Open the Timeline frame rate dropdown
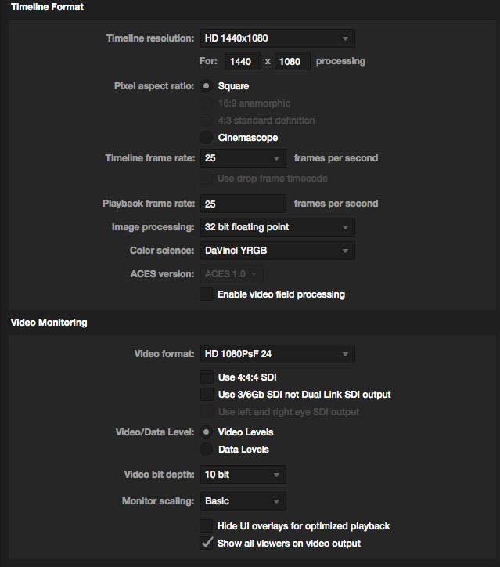 243,158
